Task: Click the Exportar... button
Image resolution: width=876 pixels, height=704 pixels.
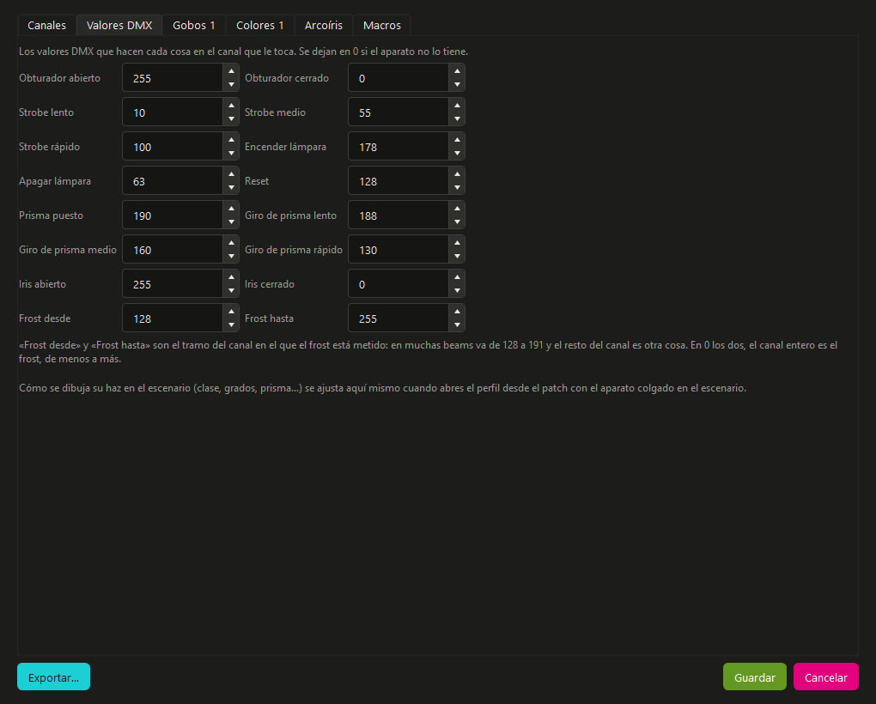Action: [53, 677]
